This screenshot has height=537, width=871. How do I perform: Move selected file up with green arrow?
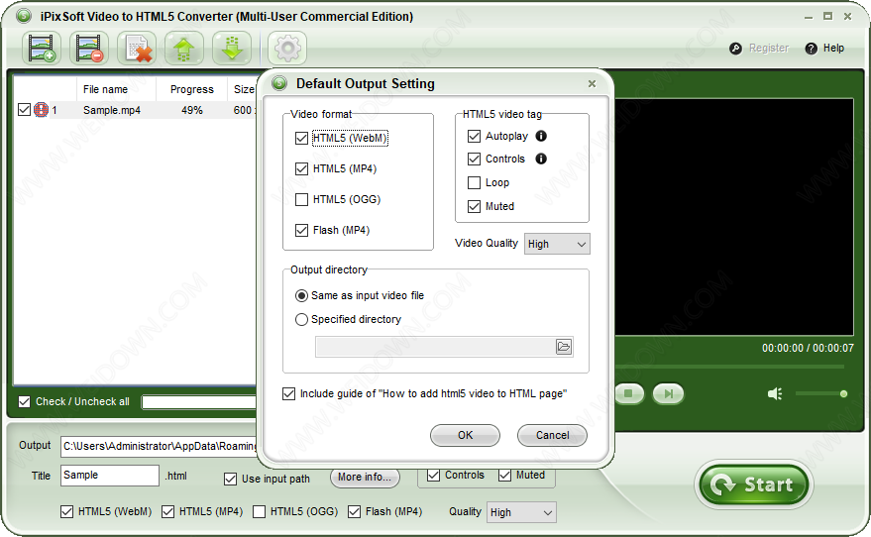184,49
